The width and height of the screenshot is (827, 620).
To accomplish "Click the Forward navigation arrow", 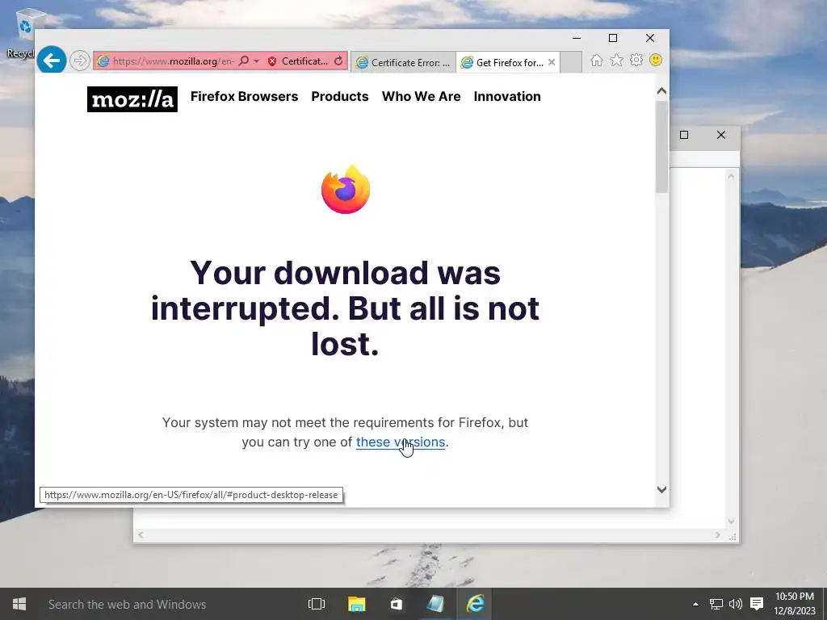I will click(x=80, y=61).
